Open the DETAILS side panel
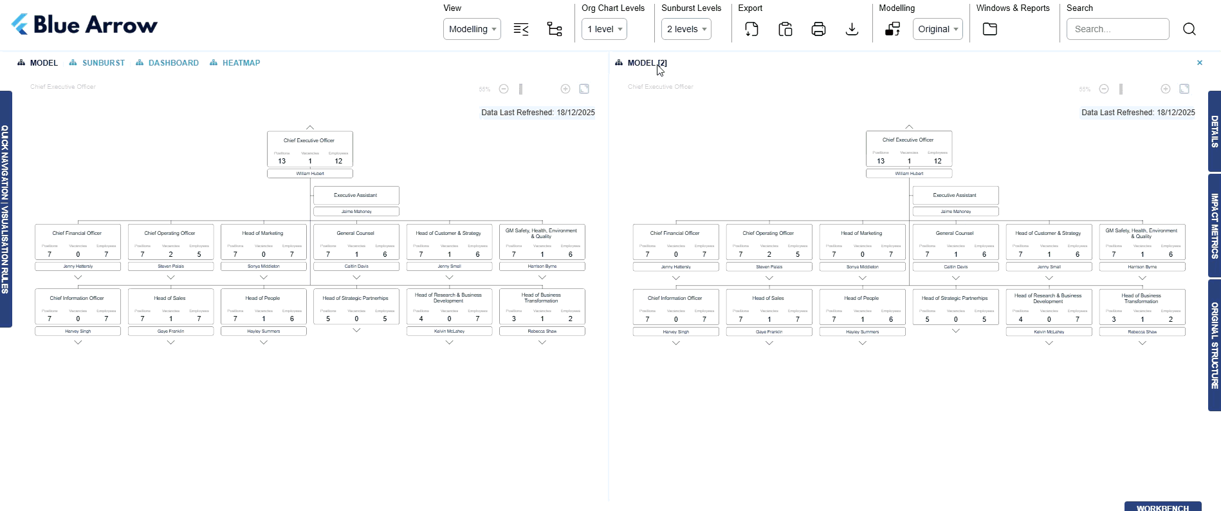This screenshot has height=511, width=1221. click(1215, 131)
